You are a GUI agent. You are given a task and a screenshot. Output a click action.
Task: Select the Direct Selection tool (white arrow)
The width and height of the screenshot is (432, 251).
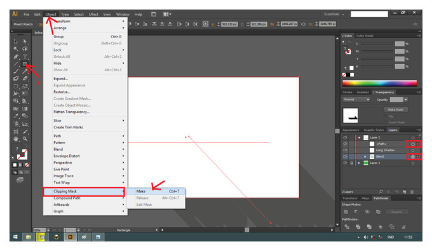pyautogui.click(x=25, y=41)
